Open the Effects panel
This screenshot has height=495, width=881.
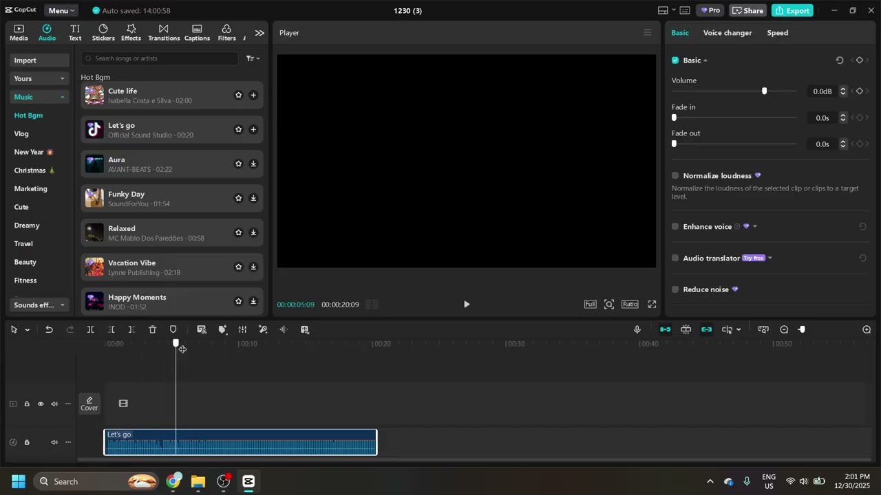(x=131, y=32)
